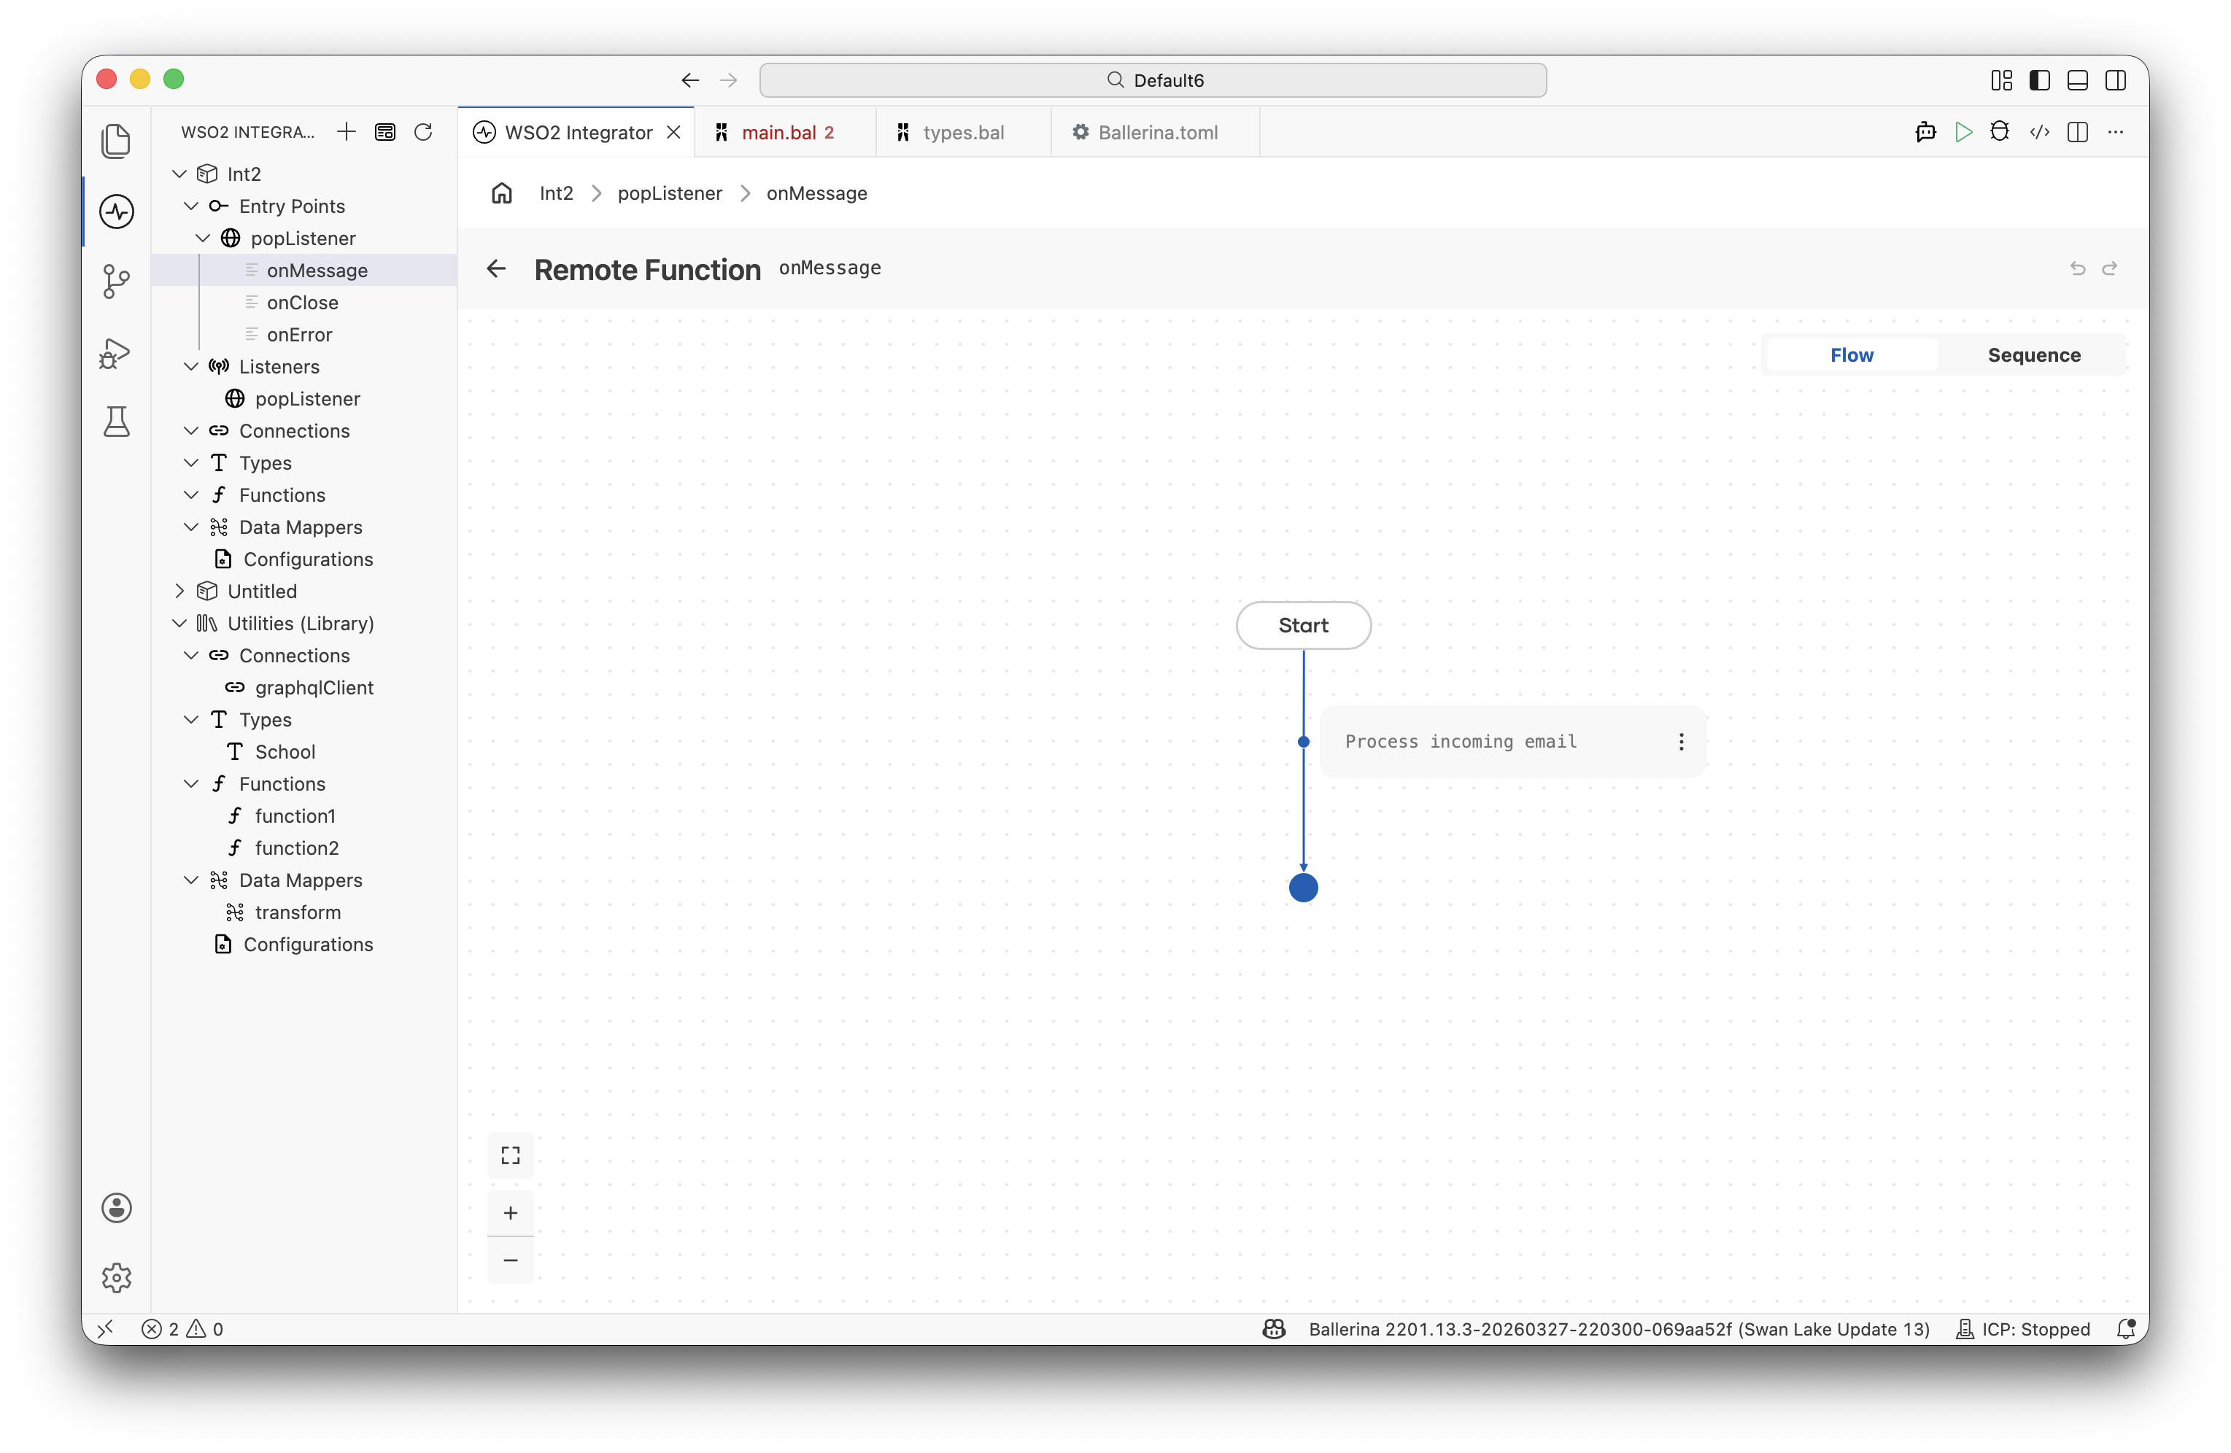
Task: Collapse the Listeners section
Action: [x=191, y=366]
